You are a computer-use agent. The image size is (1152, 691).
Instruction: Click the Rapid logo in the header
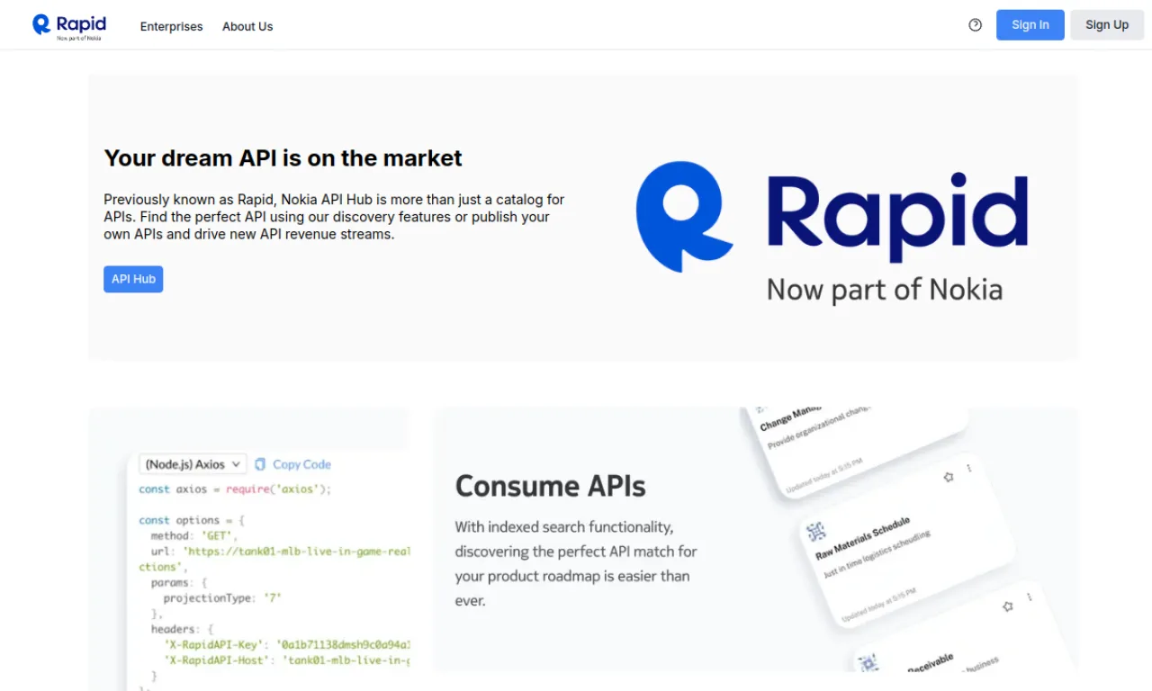69,26
